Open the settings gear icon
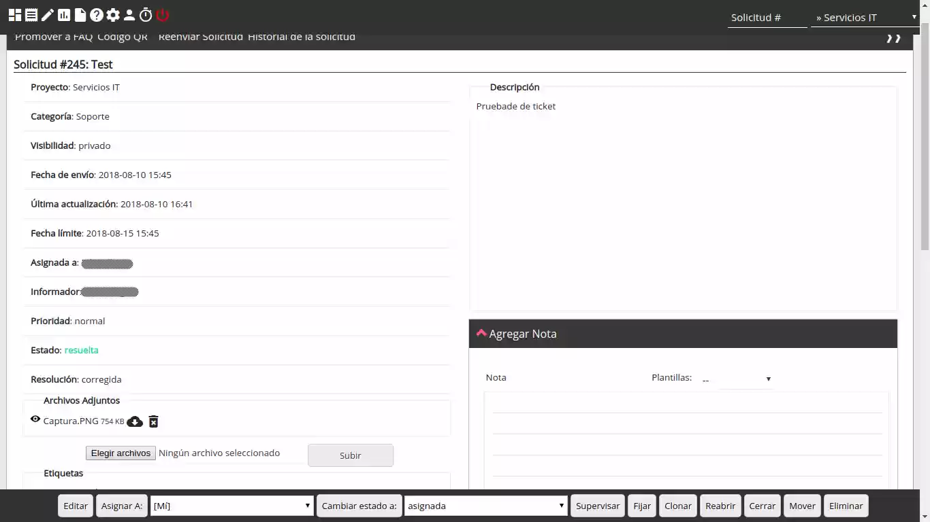 coord(113,14)
